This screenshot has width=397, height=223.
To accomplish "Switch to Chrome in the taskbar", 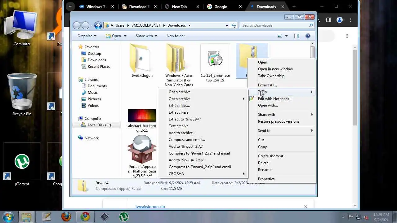I will coord(85,216).
